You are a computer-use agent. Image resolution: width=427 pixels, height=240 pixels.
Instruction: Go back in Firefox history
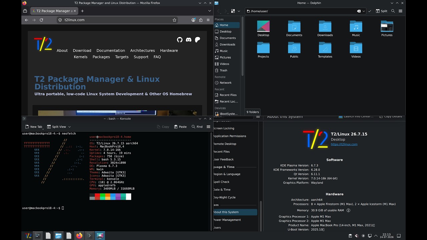point(26,20)
